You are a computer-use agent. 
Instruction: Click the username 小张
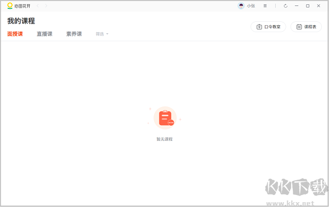tap(251, 6)
